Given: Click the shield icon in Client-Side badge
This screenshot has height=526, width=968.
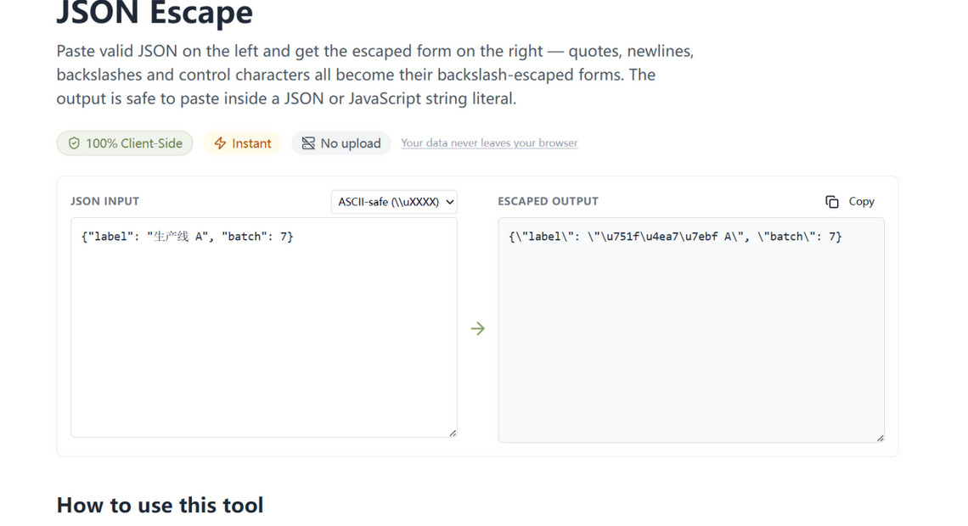Looking at the screenshot, I should pyautogui.click(x=74, y=143).
